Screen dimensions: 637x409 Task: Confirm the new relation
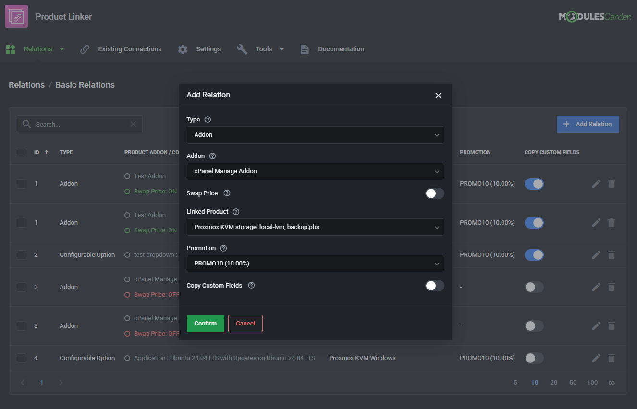(x=206, y=324)
